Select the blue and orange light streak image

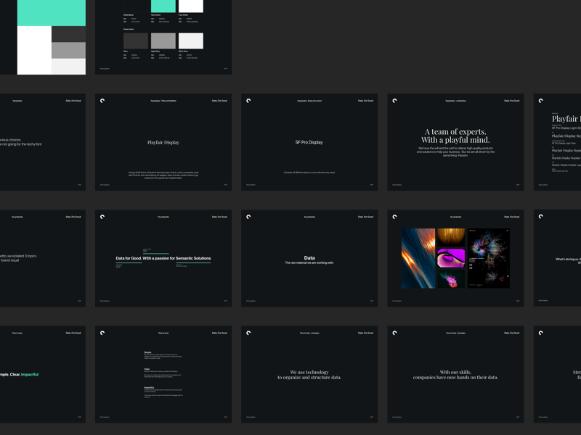tap(418, 258)
